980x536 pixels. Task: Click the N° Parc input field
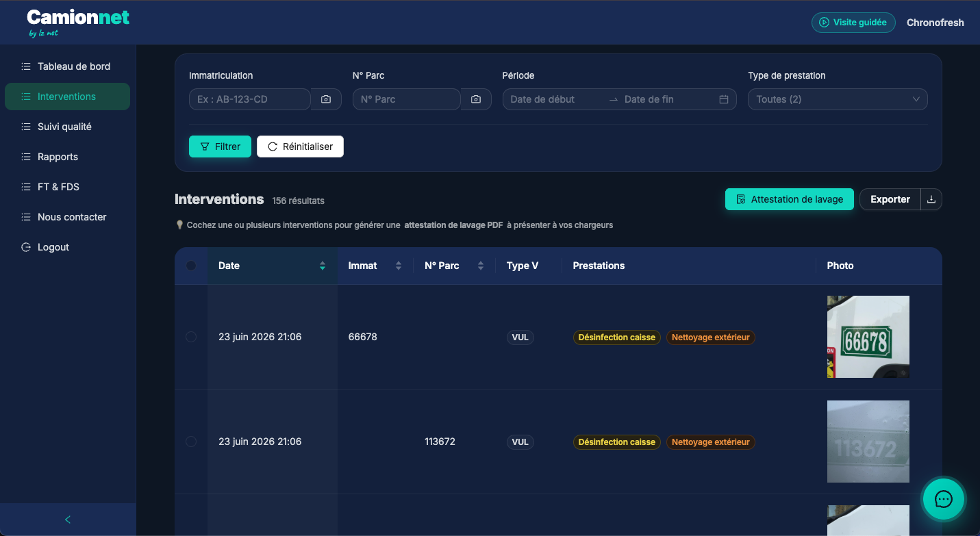click(407, 99)
